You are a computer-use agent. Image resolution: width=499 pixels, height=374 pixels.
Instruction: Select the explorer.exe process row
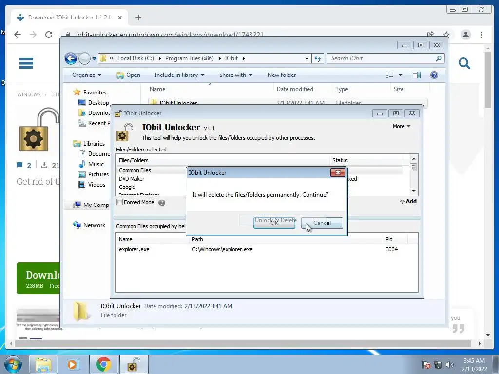tap(267, 249)
